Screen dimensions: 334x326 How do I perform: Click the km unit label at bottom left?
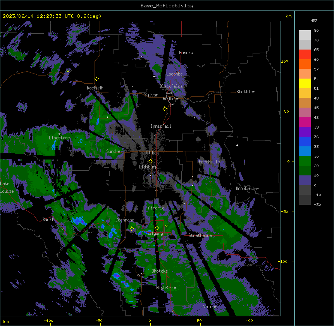tap(6, 321)
